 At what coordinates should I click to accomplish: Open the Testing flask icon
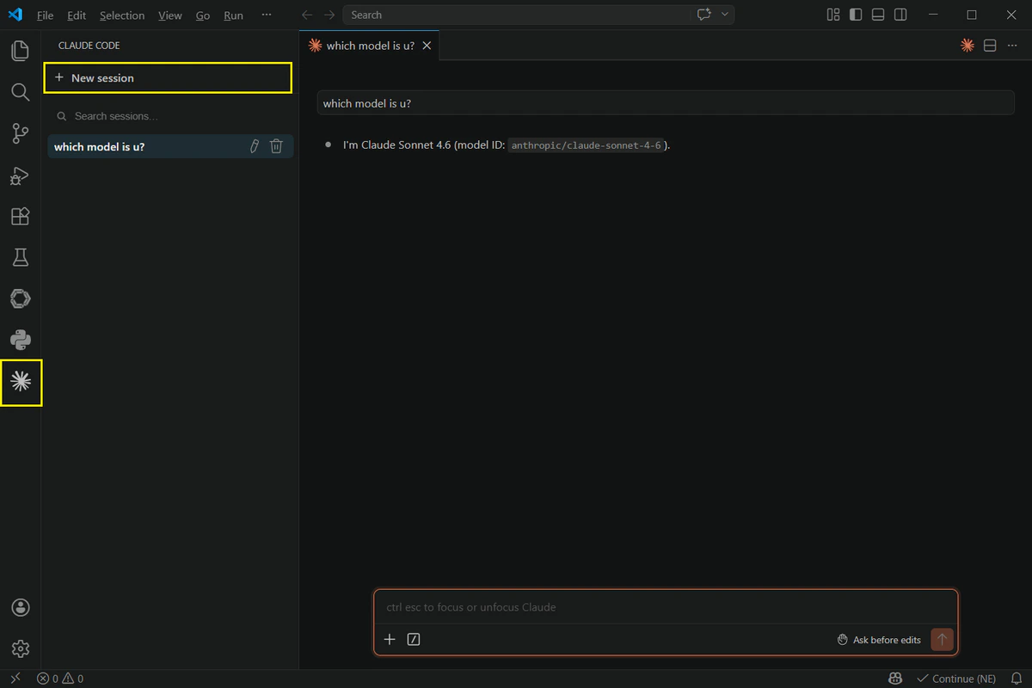pos(21,257)
